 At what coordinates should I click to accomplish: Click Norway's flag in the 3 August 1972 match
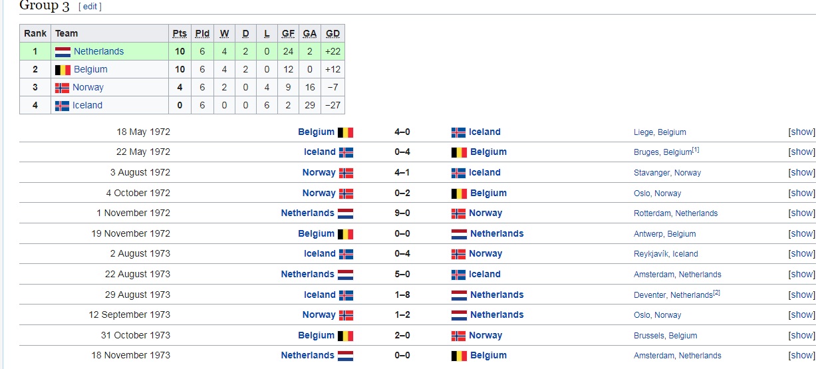[x=346, y=173]
